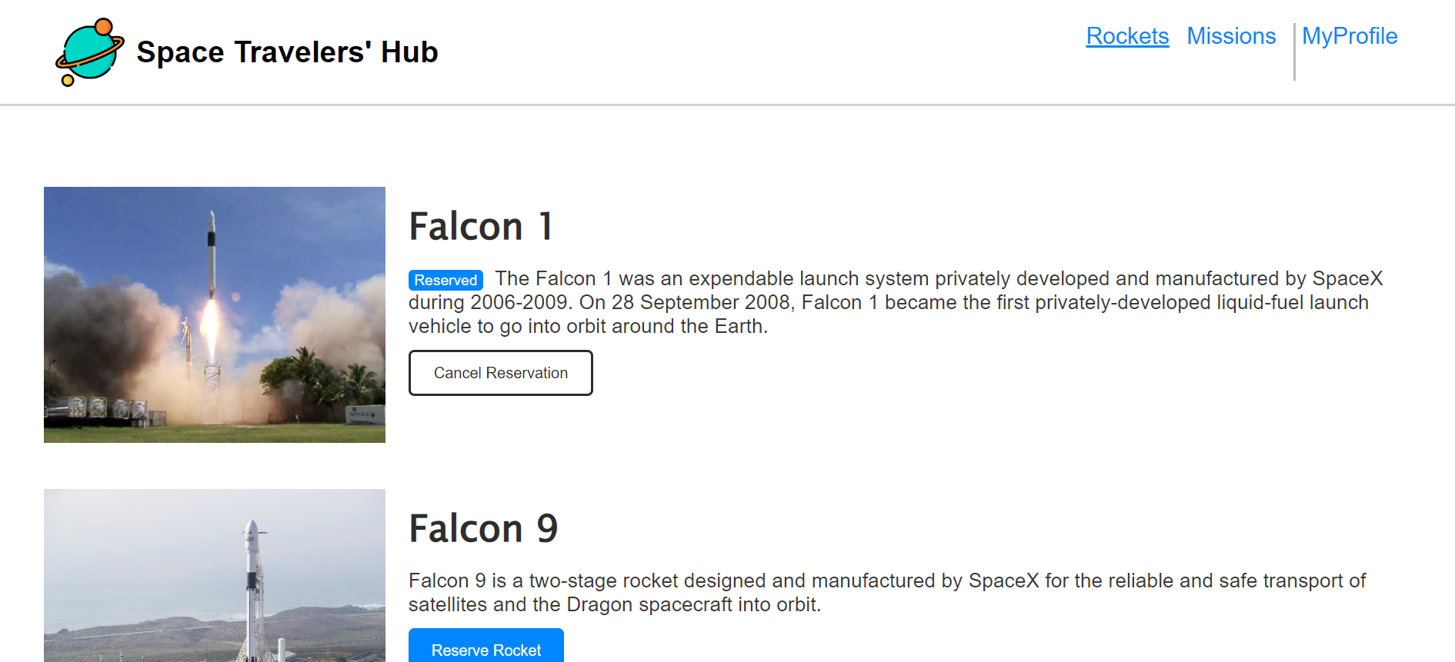Click the Falcon 1 heading

[481, 226]
